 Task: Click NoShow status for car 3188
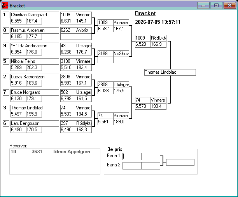121,54
